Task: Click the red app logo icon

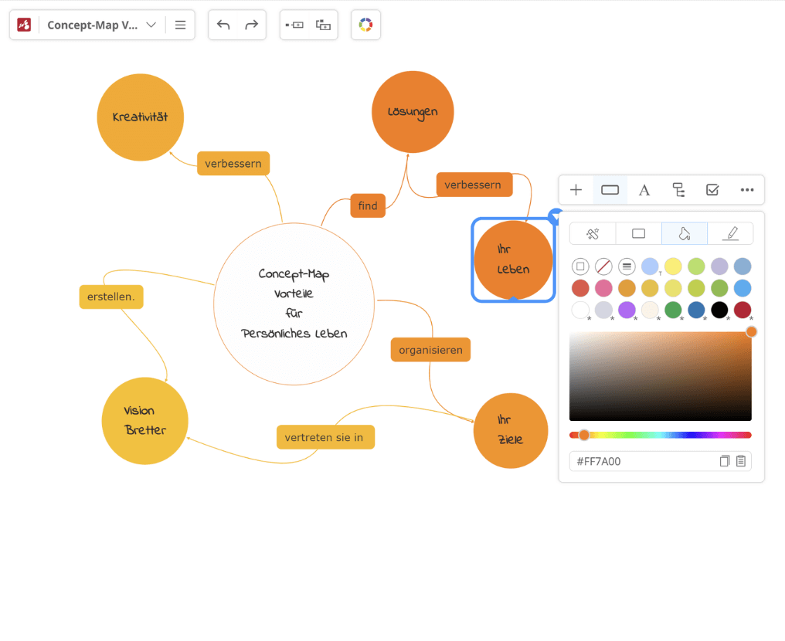Action: 24,25
